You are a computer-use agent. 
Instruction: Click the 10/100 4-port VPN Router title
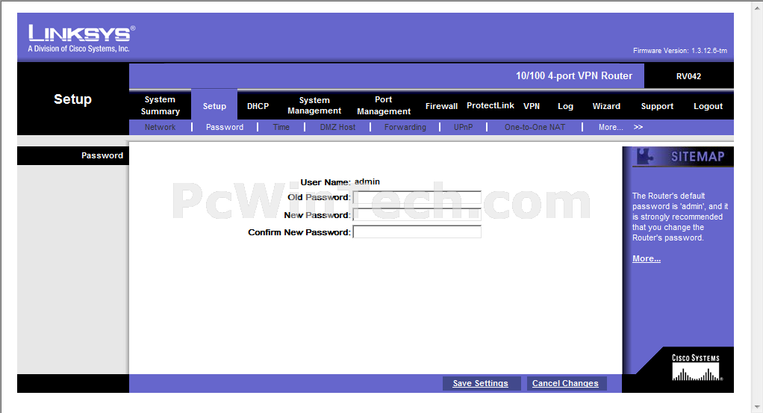(x=574, y=76)
